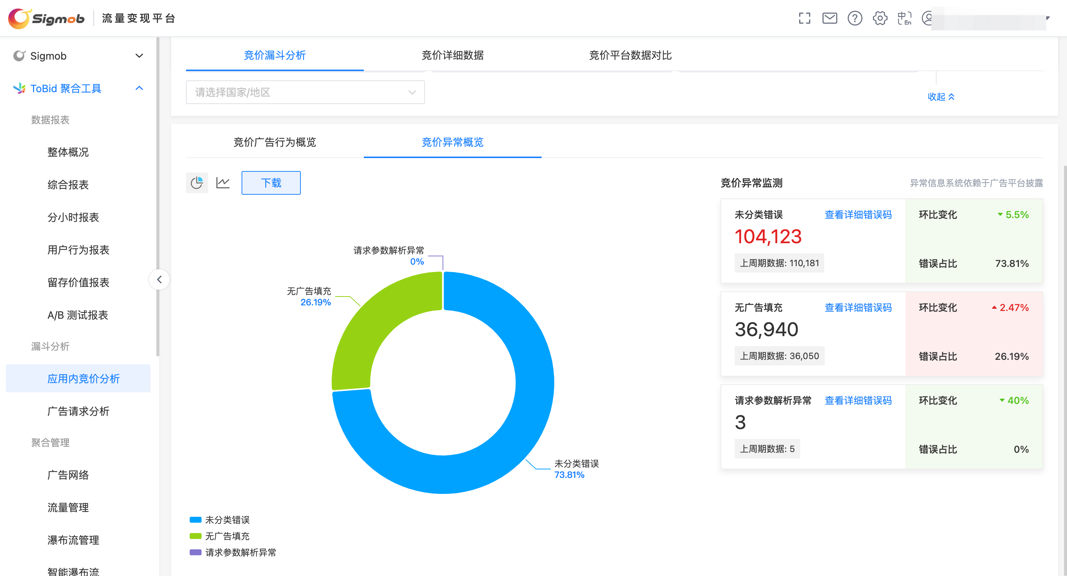Viewport: 1067px width, 576px height.
Task: Switch to pie chart view icon
Action: [x=197, y=182]
